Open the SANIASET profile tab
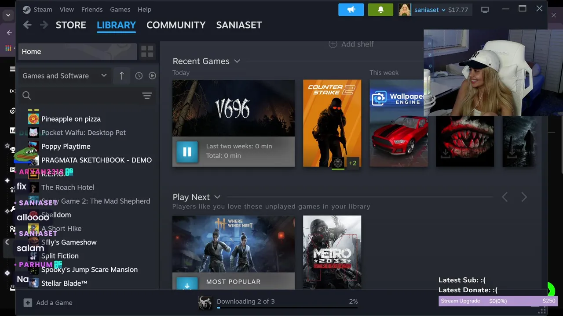 pyautogui.click(x=239, y=25)
